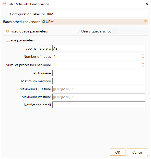Edit the Configuration label field

(x=95, y=14)
